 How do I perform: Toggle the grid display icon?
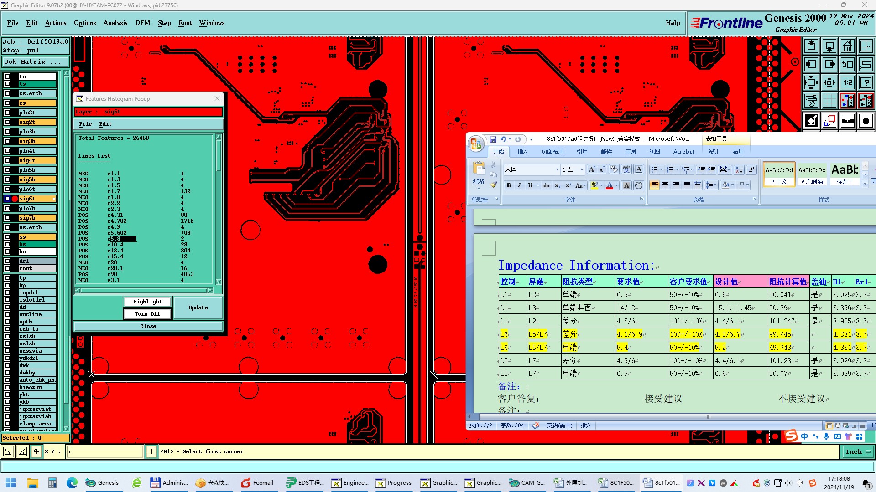[x=829, y=101]
